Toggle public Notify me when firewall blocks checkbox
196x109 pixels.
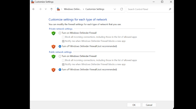(x=63, y=64)
